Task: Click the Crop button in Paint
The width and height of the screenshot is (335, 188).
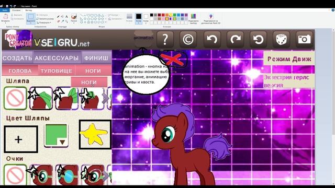Action: [42, 15]
